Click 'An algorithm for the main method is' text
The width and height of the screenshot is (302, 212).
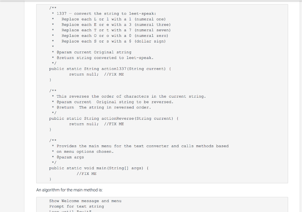(x=69, y=190)
